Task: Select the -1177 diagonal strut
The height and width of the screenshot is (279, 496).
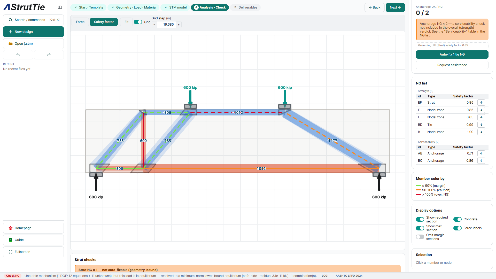Action: [332, 141]
